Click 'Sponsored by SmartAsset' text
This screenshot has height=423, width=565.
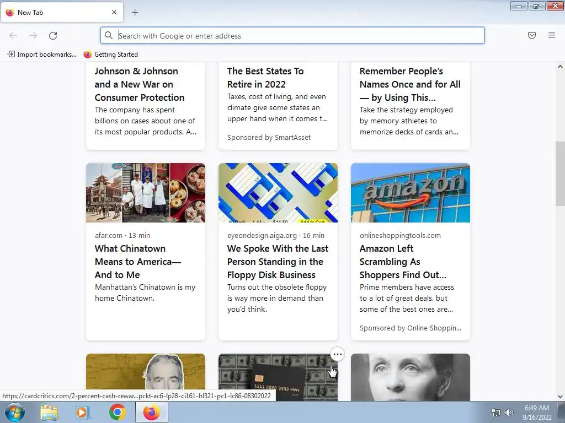269,137
